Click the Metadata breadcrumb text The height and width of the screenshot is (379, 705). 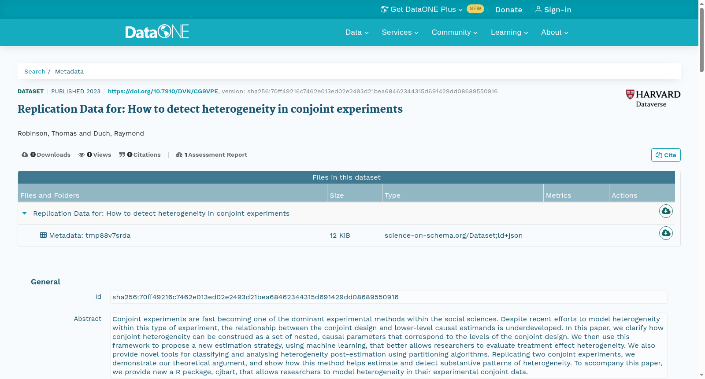69,71
